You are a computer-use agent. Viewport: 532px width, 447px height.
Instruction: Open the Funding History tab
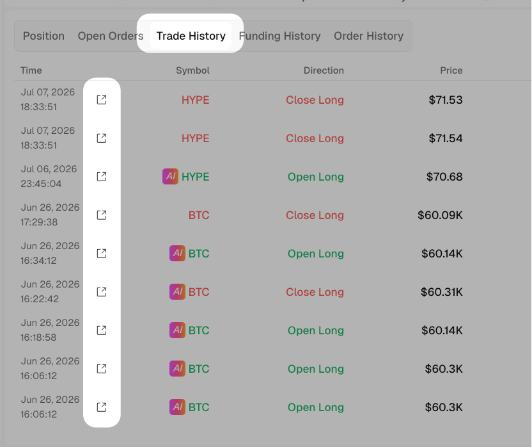coord(279,36)
